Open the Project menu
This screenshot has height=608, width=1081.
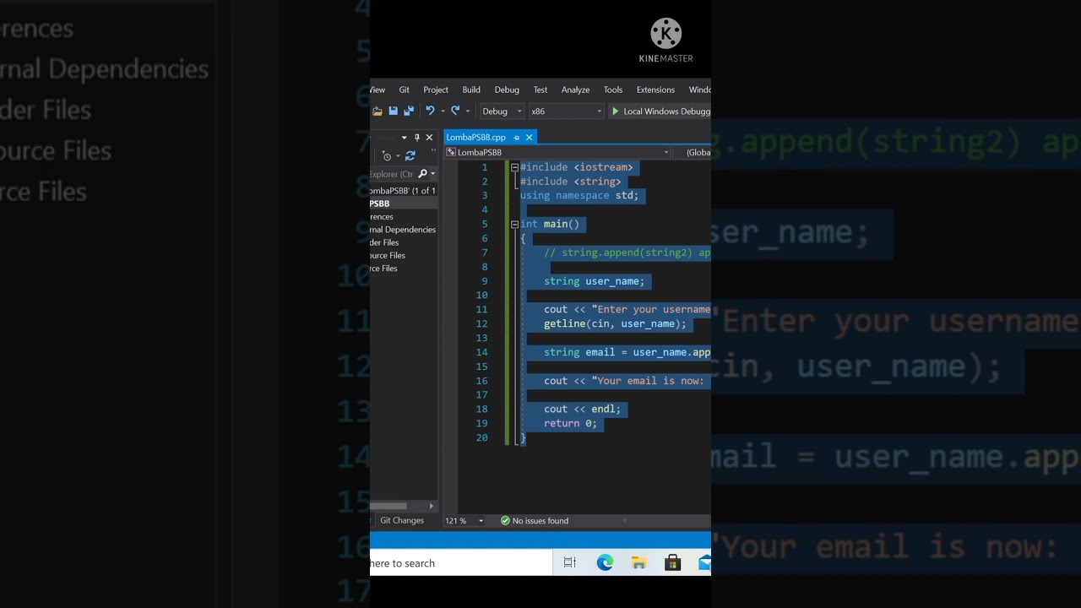pyautogui.click(x=436, y=90)
